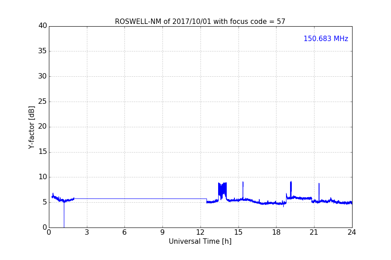This screenshot has height=260, width=391.
Task: Click the y-axis tick label '20'
Action: [x=43, y=127]
